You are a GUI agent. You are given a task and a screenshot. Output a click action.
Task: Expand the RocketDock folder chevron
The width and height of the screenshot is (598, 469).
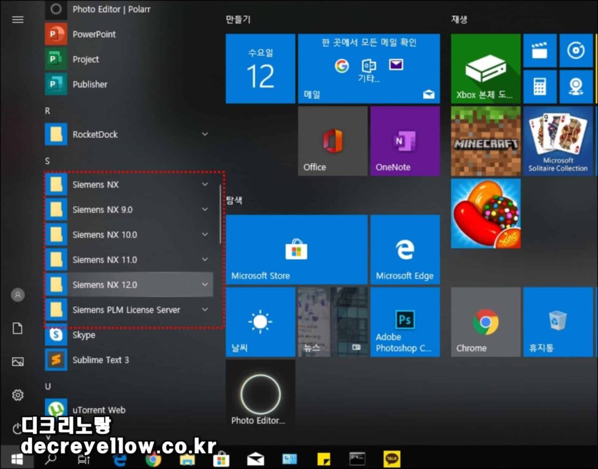tap(205, 134)
